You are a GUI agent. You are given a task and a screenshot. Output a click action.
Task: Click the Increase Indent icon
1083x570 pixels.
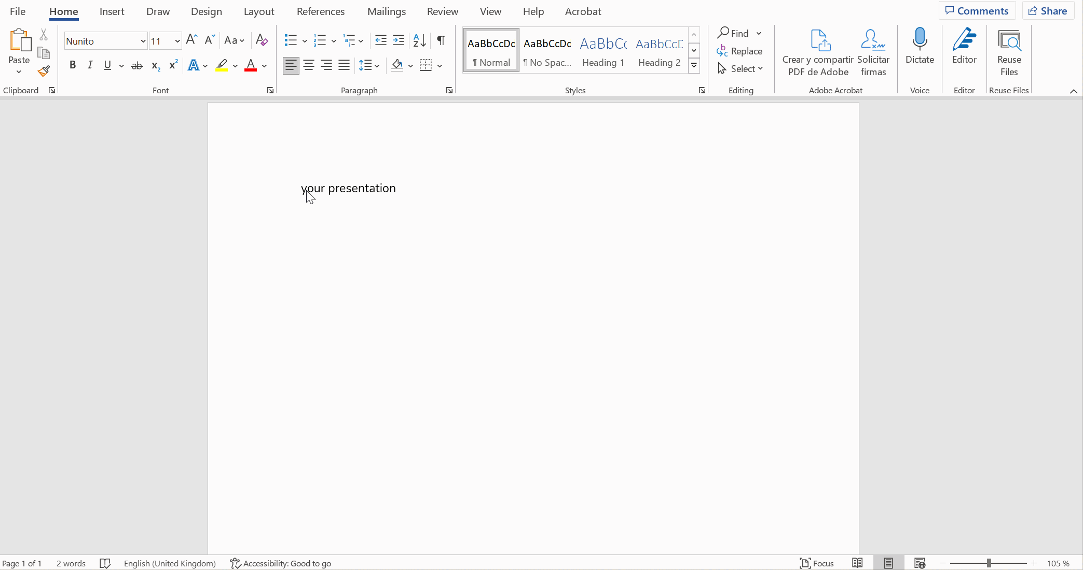[x=399, y=40]
